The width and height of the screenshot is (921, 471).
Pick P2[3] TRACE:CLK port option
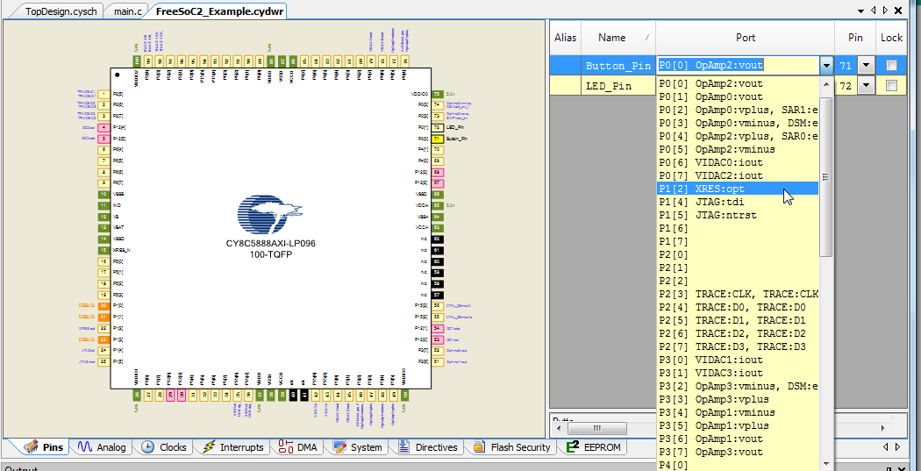(737, 294)
